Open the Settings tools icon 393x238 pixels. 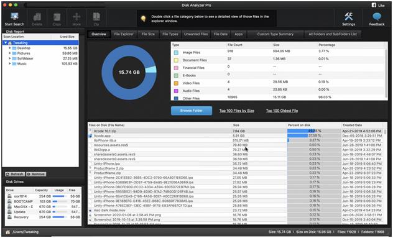[x=348, y=17]
